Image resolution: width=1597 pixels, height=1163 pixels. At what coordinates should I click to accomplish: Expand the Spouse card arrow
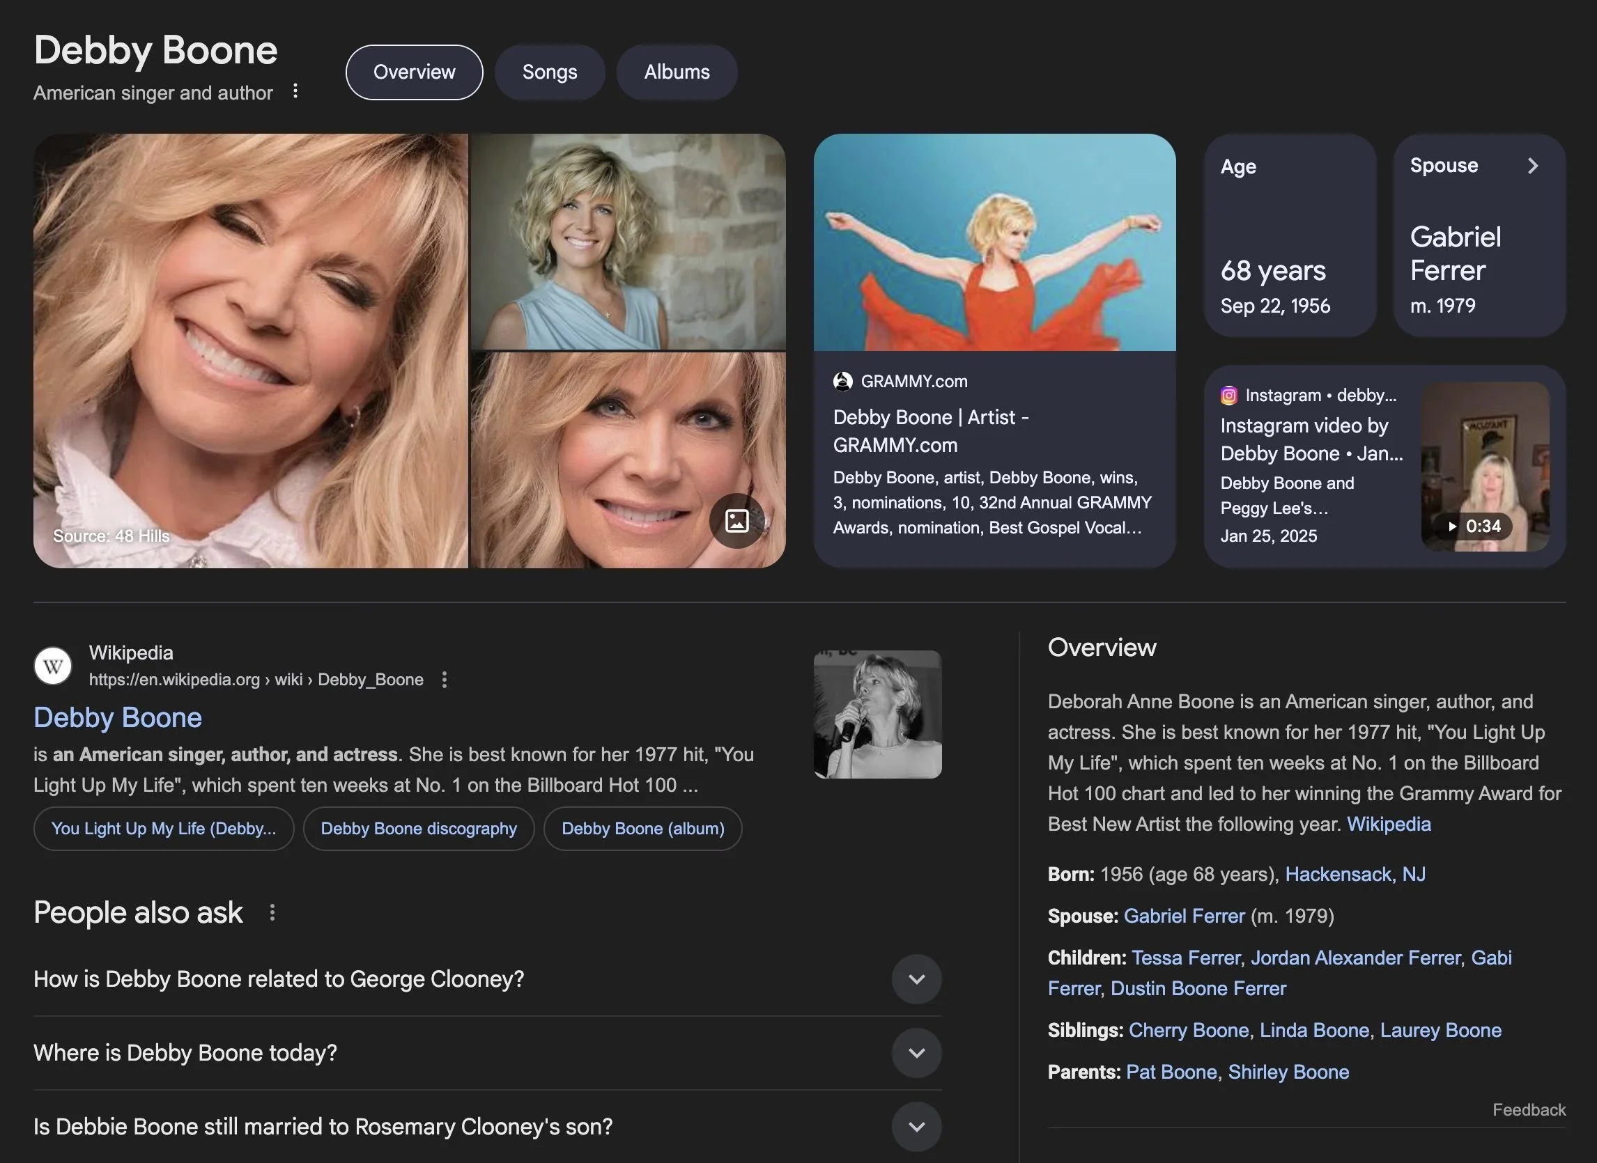(1532, 166)
